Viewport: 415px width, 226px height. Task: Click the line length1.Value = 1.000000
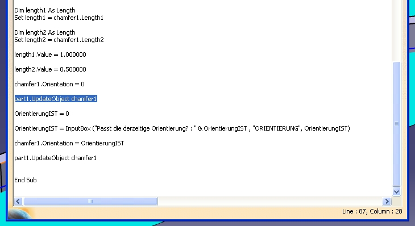pyautogui.click(x=50, y=55)
